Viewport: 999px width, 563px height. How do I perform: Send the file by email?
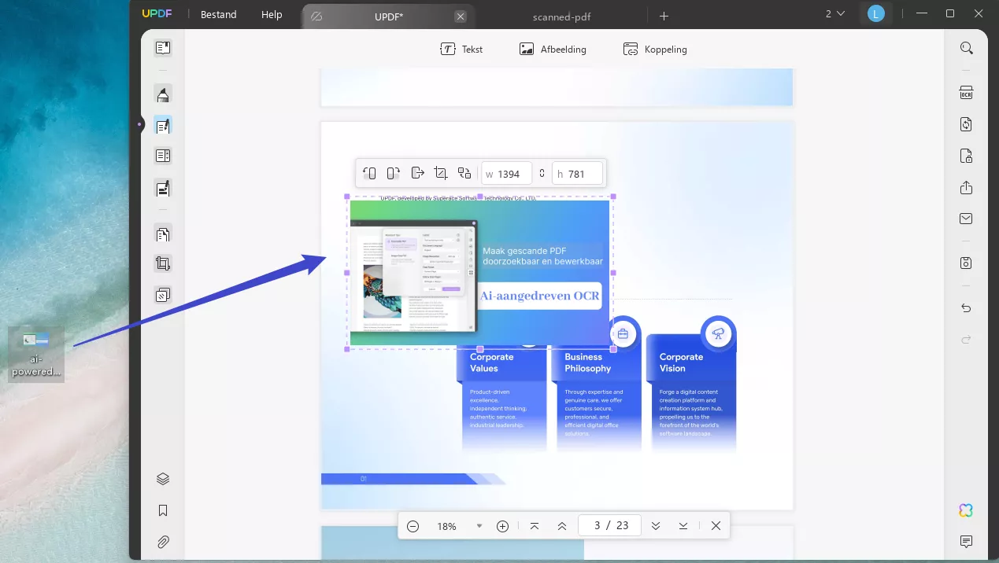pos(967,219)
